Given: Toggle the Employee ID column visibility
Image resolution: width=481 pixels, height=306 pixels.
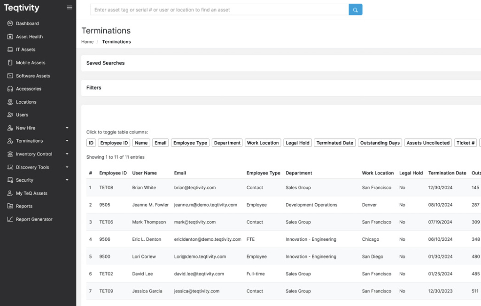Looking at the screenshot, I should click(x=114, y=143).
